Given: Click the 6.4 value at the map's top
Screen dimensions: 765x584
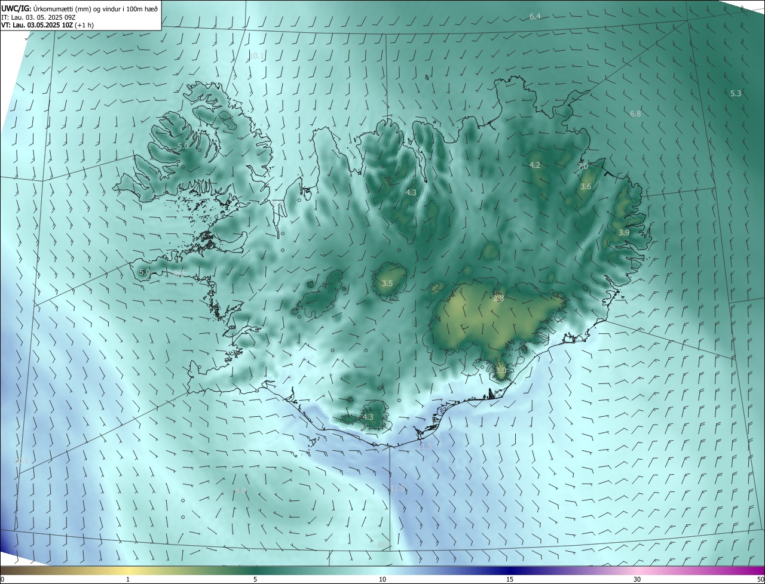Looking at the screenshot, I should 535,16.
